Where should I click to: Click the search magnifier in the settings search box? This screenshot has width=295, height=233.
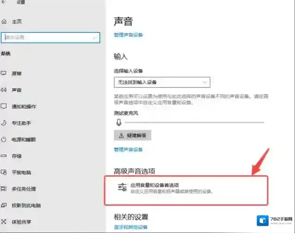click(x=95, y=37)
